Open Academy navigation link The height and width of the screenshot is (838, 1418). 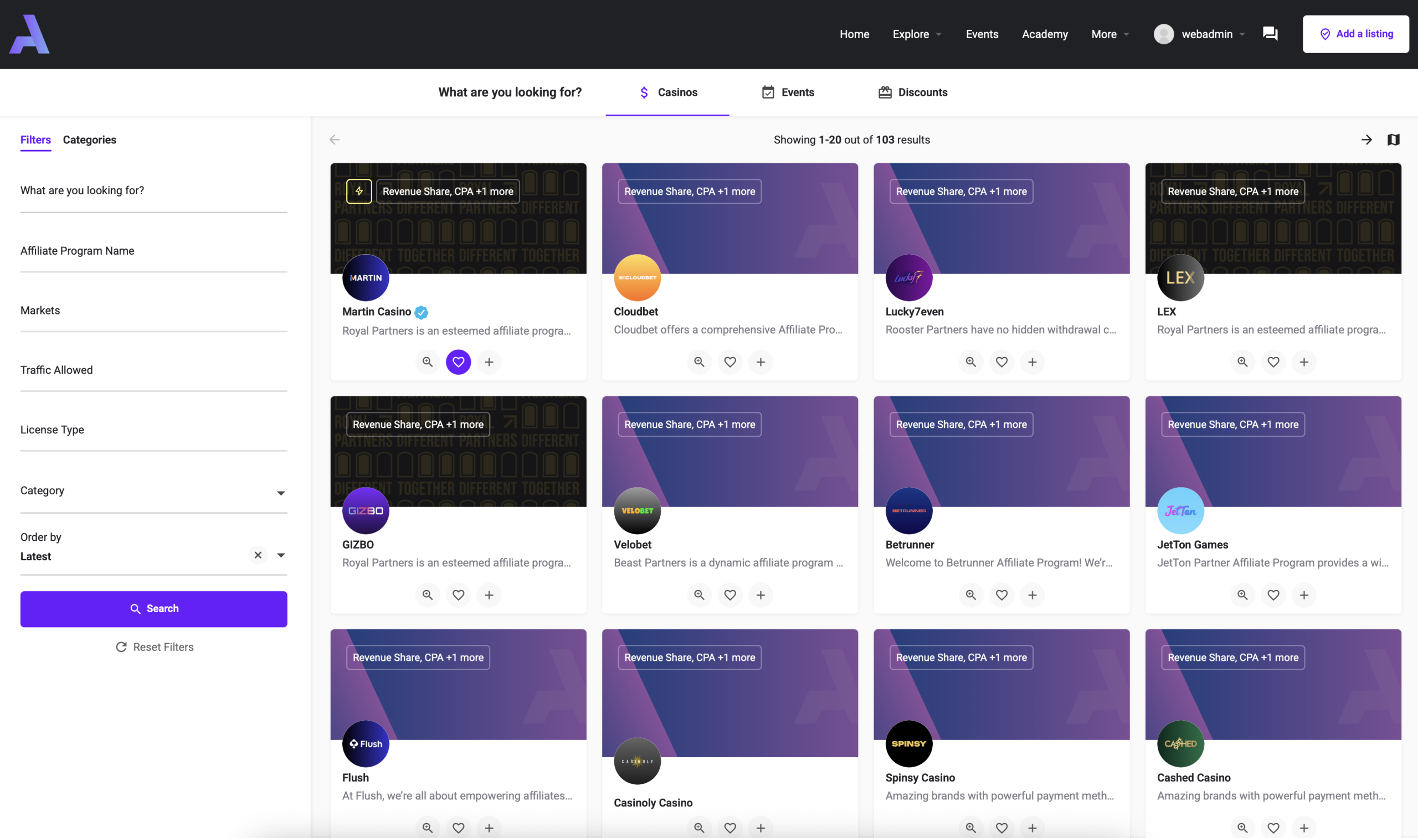pyautogui.click(x=1045, y=34)
